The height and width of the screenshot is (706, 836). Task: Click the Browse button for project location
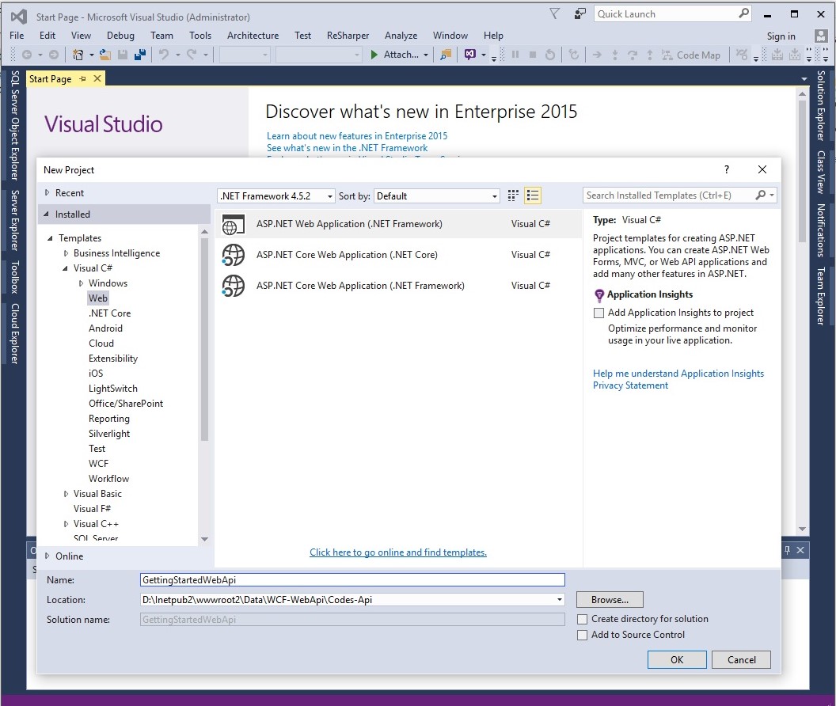609,599
